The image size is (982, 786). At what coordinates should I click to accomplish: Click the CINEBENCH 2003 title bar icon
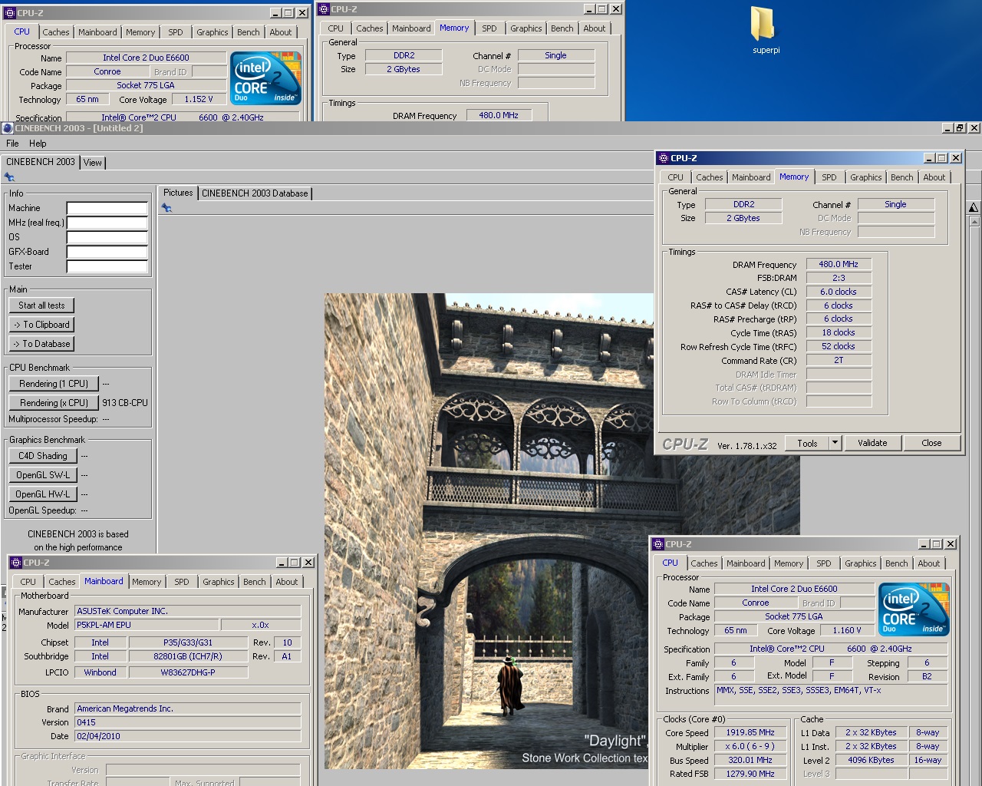tap(8, 128)
